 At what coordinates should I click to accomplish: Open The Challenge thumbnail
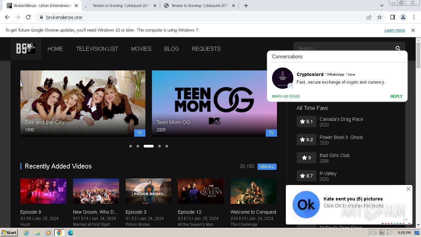(x=253, y=191)
